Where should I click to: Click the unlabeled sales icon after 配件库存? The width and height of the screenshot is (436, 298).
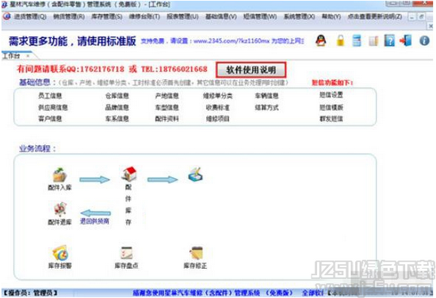click(196, 174)
